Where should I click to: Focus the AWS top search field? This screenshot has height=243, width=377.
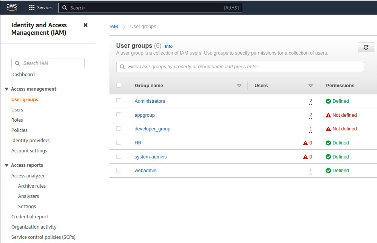(150, 8)
